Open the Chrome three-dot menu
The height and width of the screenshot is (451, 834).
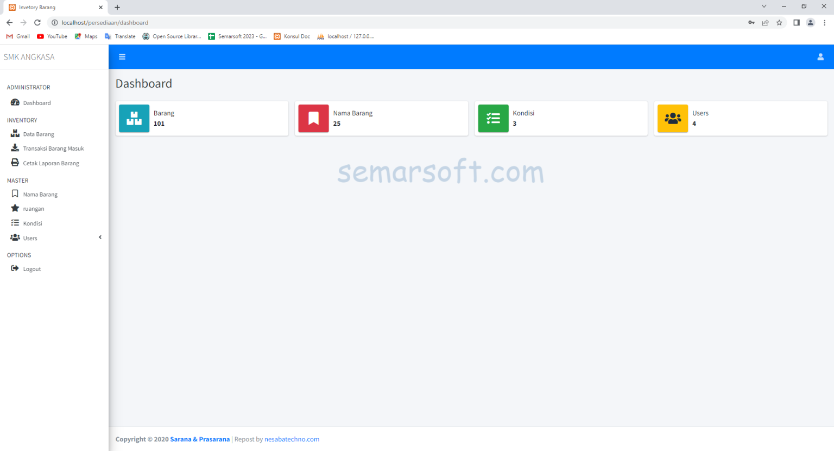click(x=824, y=23)
